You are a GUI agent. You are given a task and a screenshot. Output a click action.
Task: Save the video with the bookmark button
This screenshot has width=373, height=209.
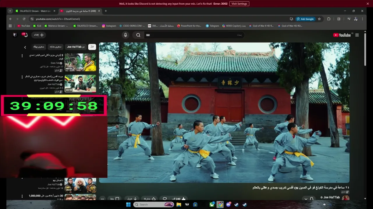114,199
